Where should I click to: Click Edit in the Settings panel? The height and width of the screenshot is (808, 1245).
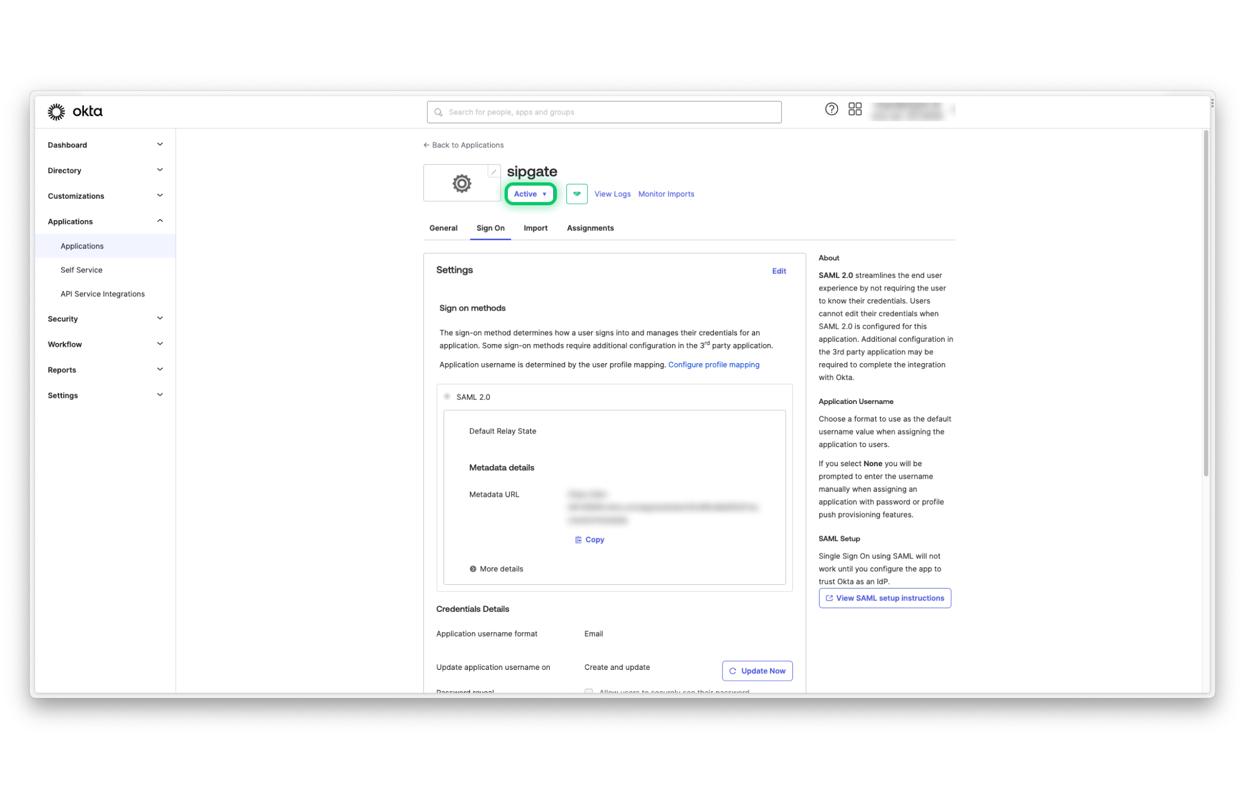click(779, 271)
